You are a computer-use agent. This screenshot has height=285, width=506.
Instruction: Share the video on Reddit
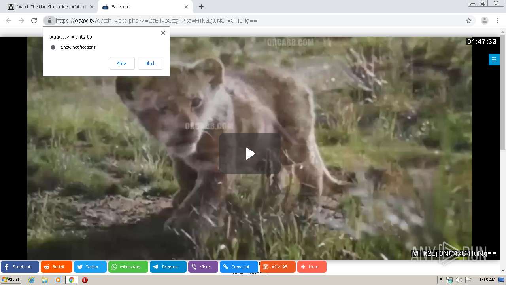coord(56,267)
